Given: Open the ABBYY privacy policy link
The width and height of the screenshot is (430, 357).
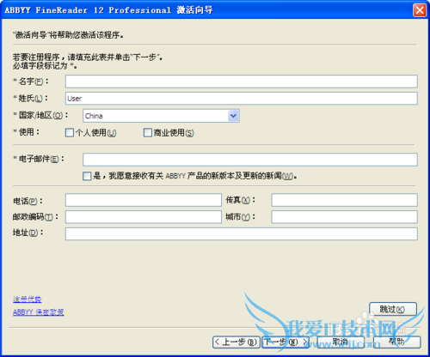Looking at the screenshot, I should tap(39, 312).
